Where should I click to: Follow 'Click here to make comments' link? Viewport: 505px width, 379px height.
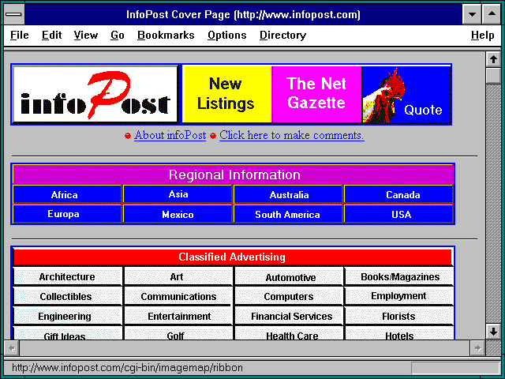tap(292, 135)
